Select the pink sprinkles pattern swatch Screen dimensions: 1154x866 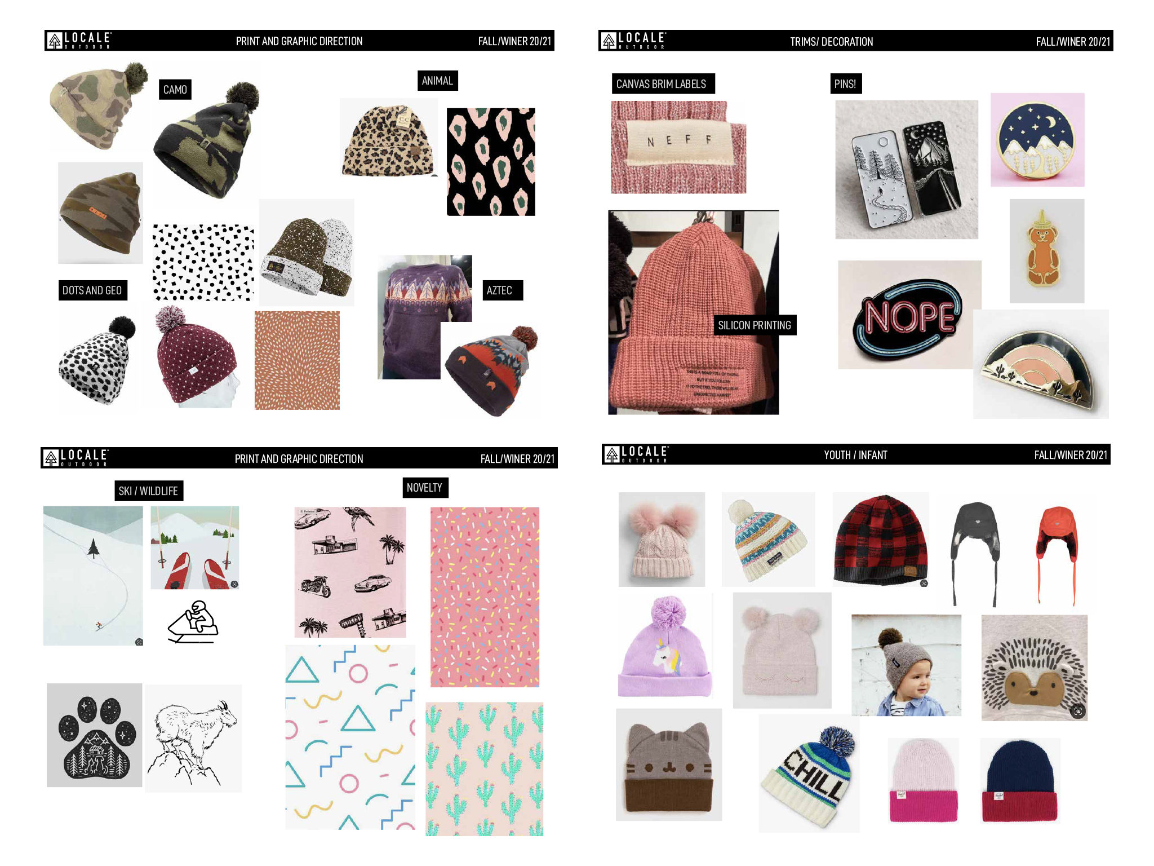[485, 597]
